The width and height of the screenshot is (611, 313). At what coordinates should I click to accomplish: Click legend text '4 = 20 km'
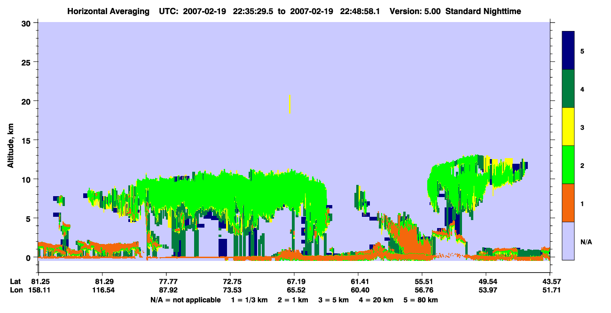click(x=376, y=300)
